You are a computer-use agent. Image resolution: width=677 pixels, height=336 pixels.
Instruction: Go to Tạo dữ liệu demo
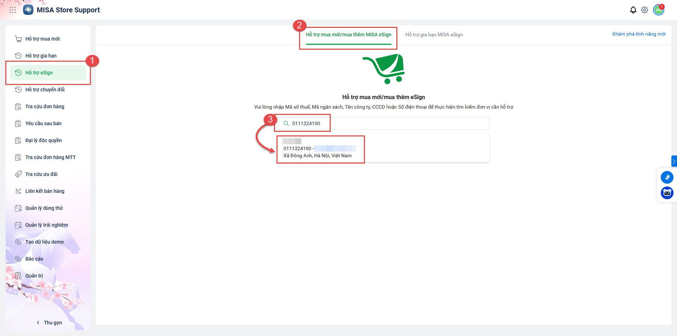click(48, 242)
